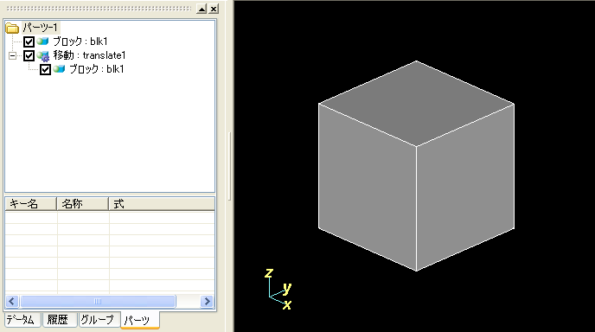Click the block icon of nested blk1
The height and width of the screenshot is (332, 595).
coord(59,69)
